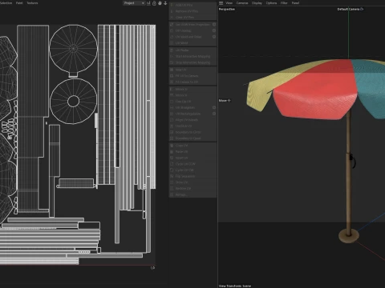Convert Boundary to Quad

(192, 138)
